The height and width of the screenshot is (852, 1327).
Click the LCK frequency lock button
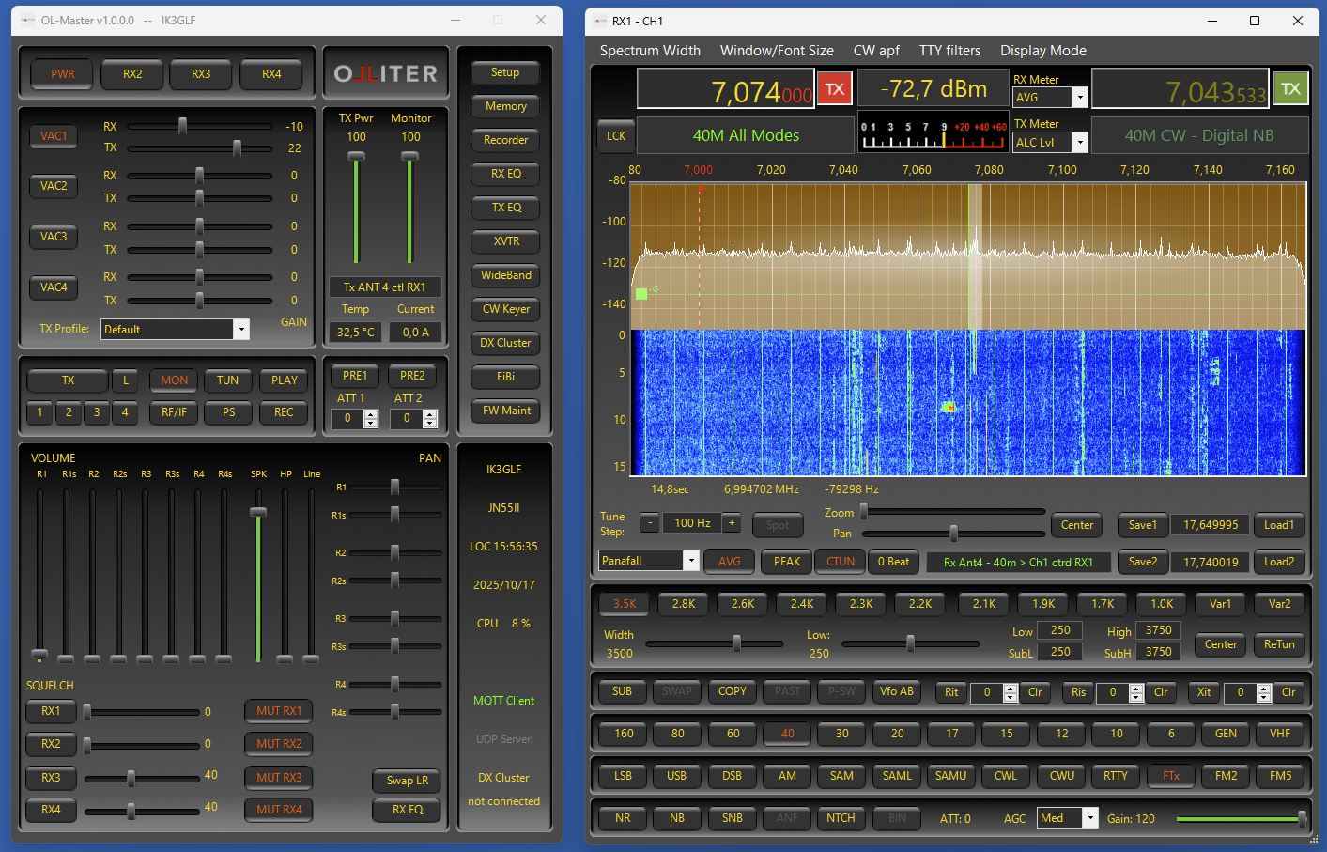click(615, 136)
